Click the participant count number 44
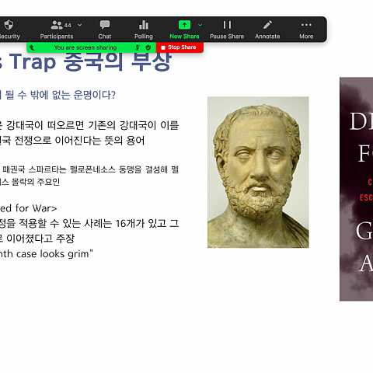This screenshot has height=373, width=373. 68,26
